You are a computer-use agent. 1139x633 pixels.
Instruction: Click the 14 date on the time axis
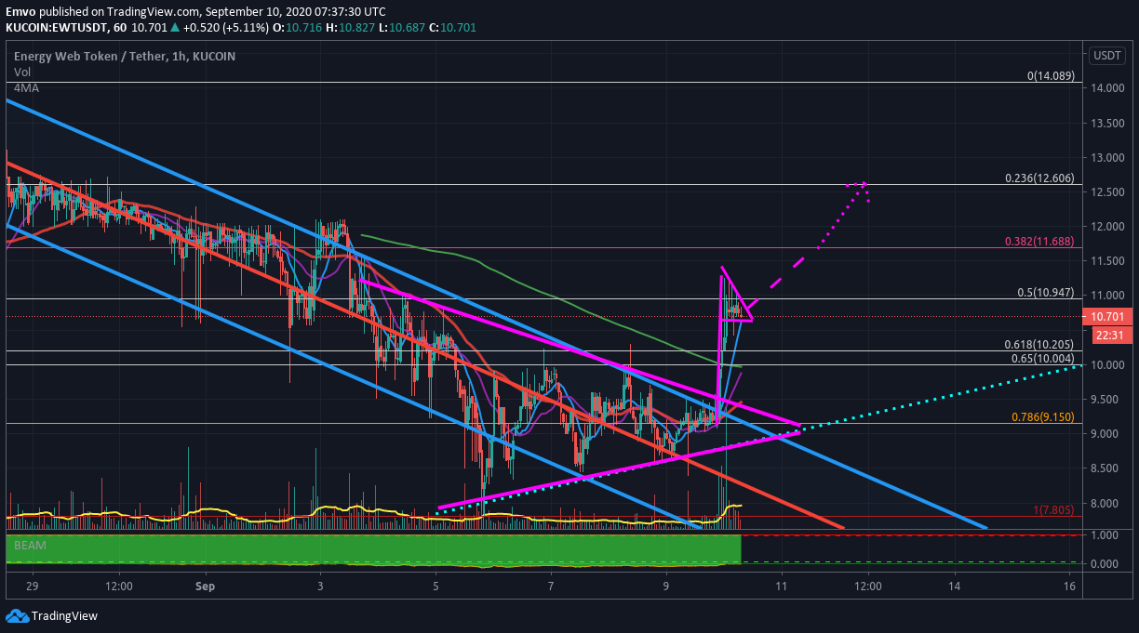(x=955, y=587)
